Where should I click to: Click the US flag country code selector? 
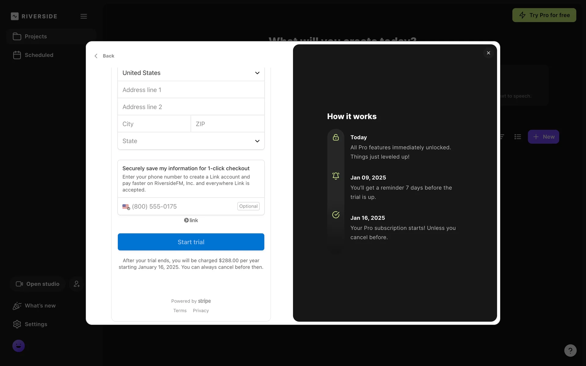pos(126,207)
